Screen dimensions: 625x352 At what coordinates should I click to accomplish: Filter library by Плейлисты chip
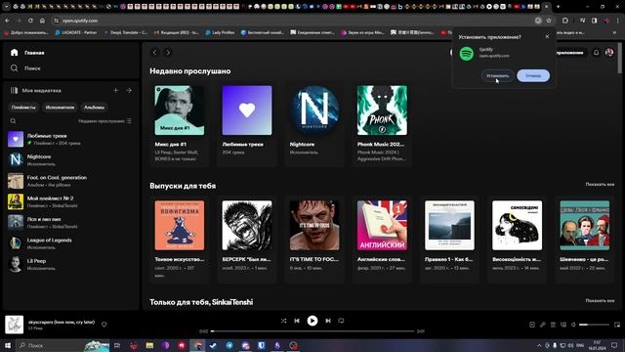coord(23,108)
